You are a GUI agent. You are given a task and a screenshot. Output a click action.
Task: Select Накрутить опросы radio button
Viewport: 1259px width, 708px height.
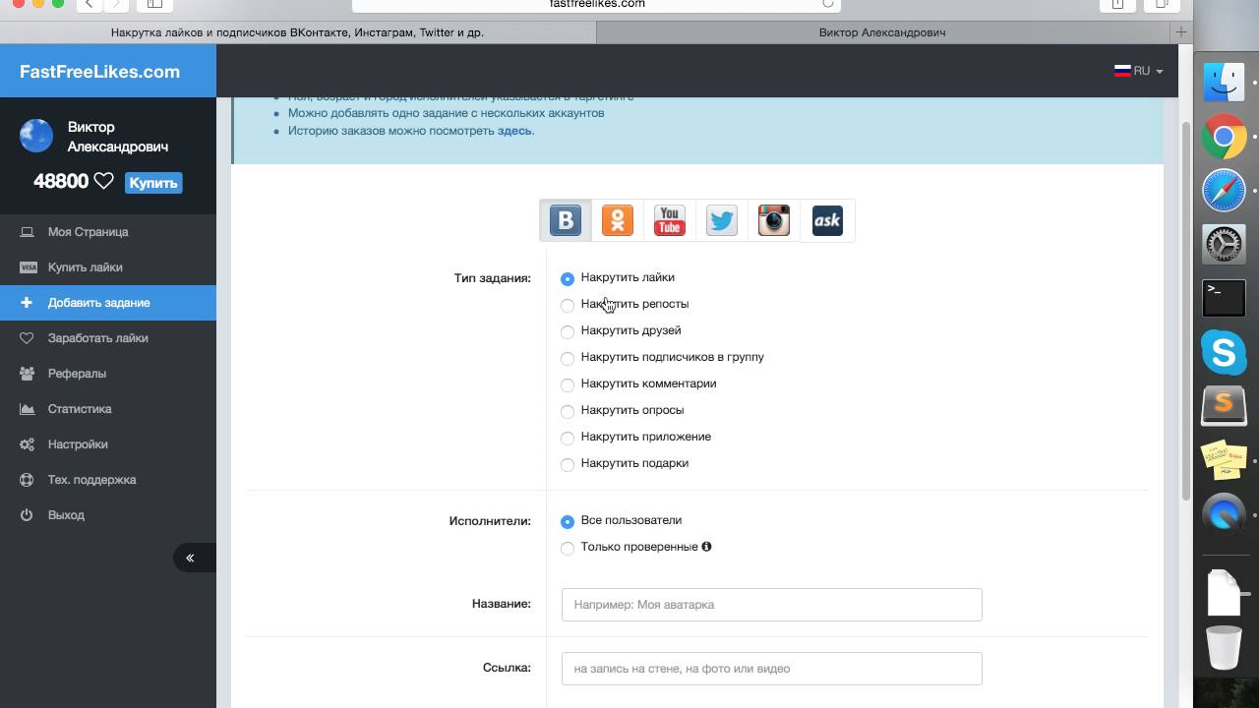click(568, 411)
